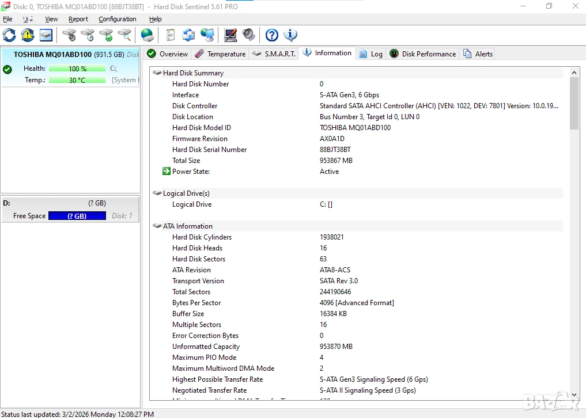Open the Report menu
Image resolution: width=586 pixels, height=418 pixels.
[78, 19]
